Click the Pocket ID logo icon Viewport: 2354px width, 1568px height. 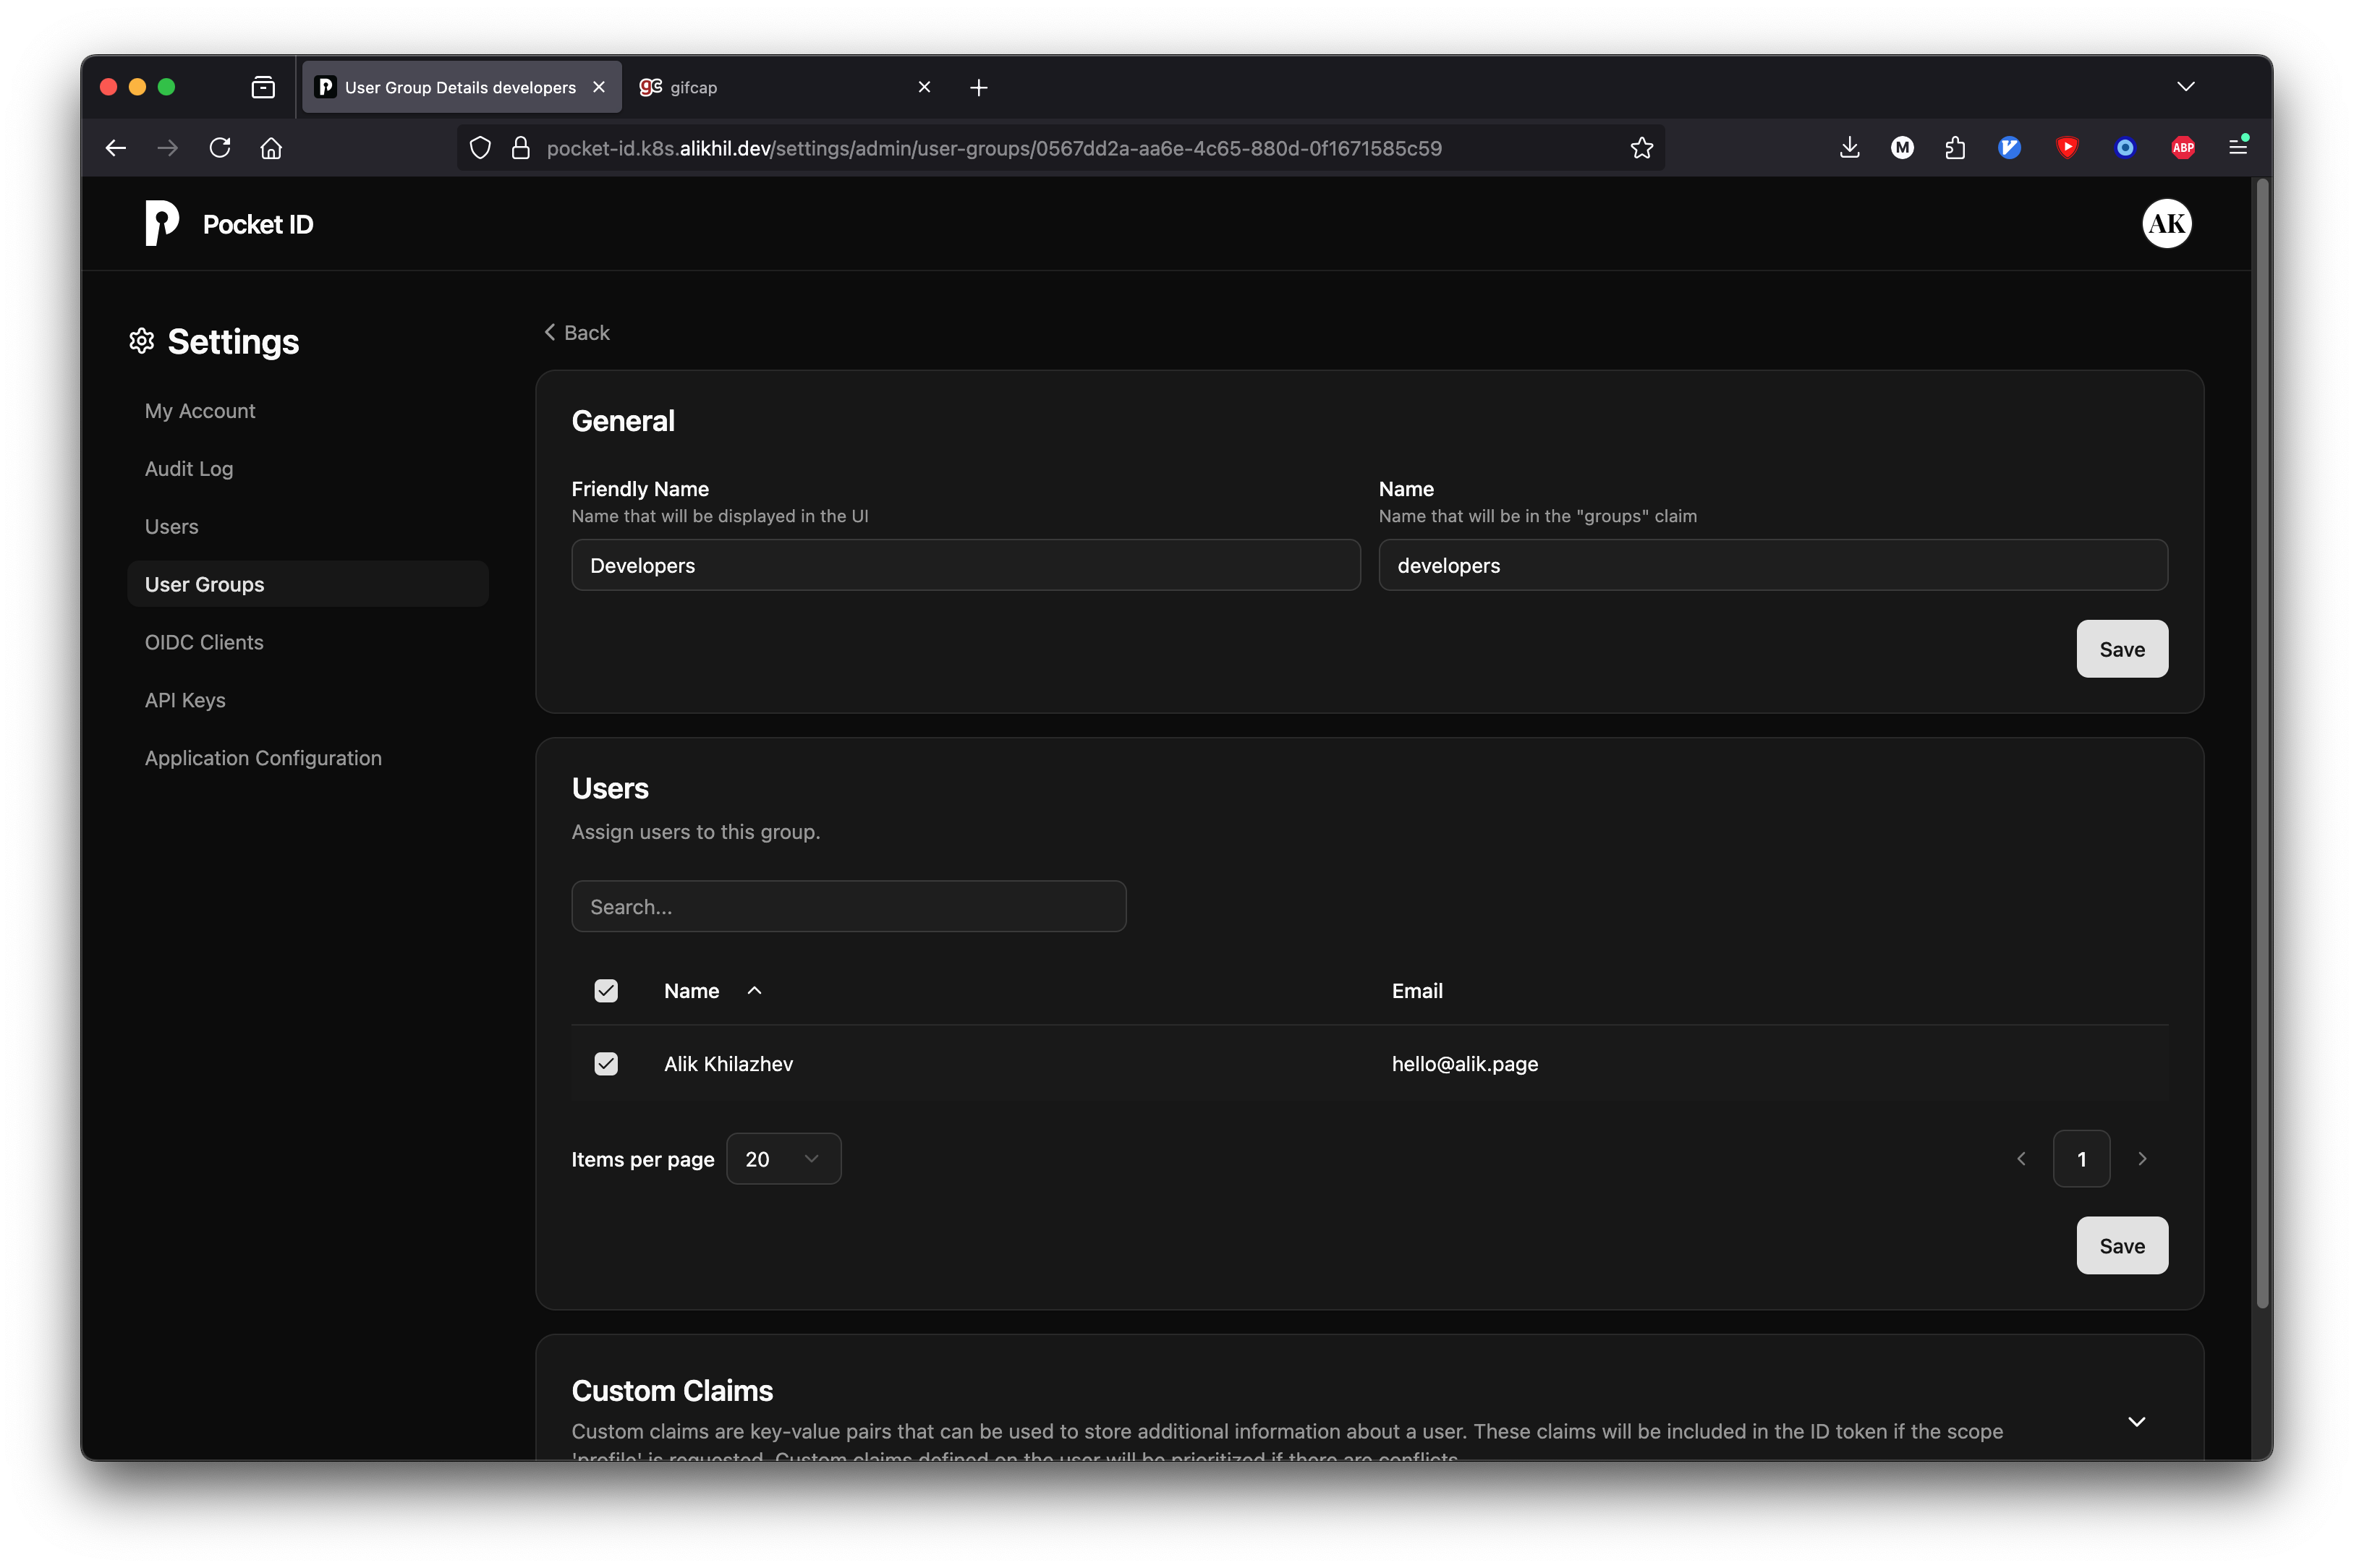click(x=162, y=223)
